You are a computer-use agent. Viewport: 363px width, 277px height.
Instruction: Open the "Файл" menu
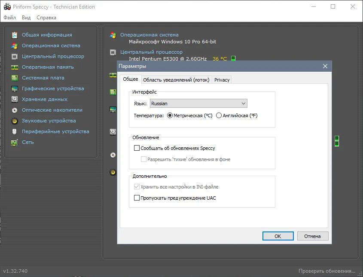pyautogui.click(x=10, y=18)
